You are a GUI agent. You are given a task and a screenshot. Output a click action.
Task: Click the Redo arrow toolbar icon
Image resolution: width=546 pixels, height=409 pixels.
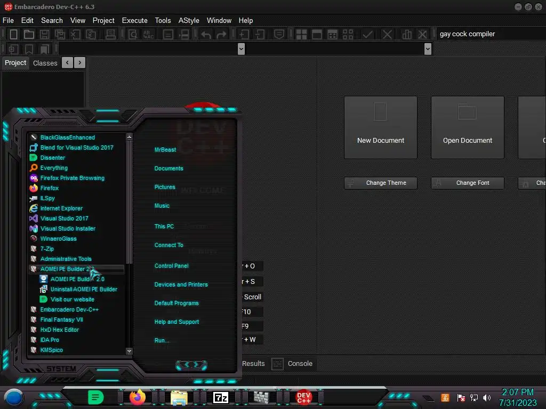point(221,34)
